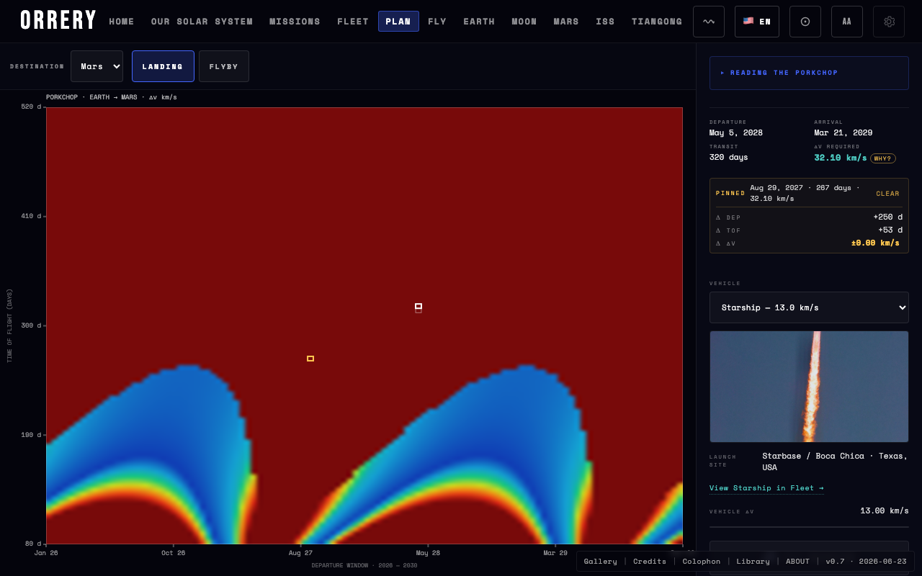Click the 320 days transit value
922x576 pixels.
(x=729, y=157)
